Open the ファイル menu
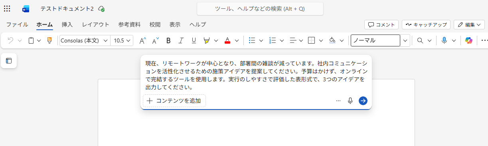The width and height of the screenshot is (488, 146). point(17,25)
